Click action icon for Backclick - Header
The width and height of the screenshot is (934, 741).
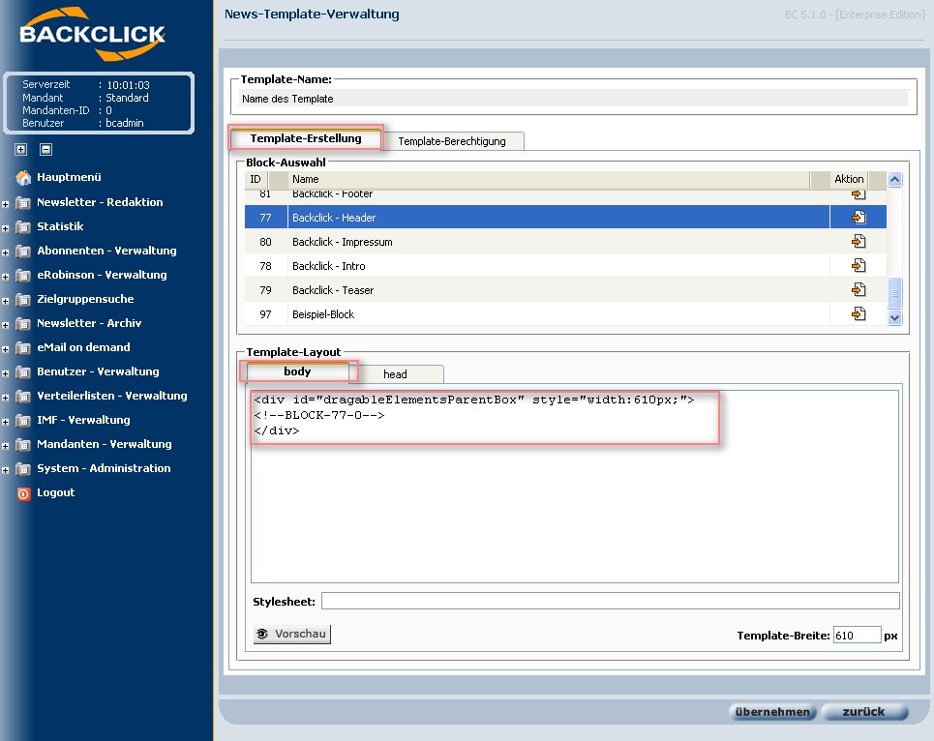point(858,218)
